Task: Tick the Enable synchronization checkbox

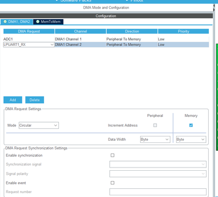Action: click(x=112, y=155)
